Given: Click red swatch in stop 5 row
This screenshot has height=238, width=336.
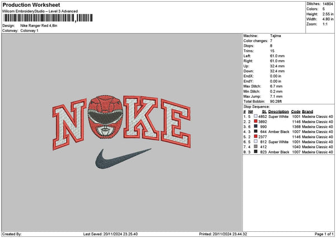Looking at the screenshot, I should (256, 136).
